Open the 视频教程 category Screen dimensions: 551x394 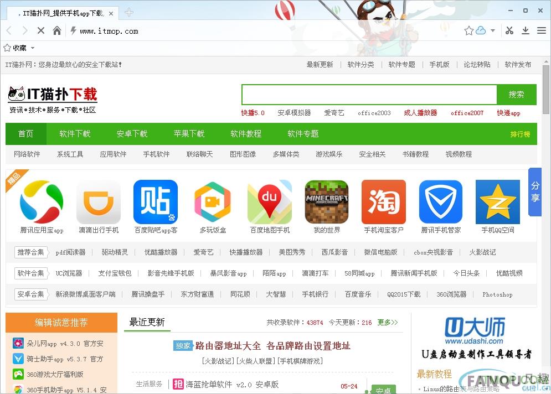[459, 154]
